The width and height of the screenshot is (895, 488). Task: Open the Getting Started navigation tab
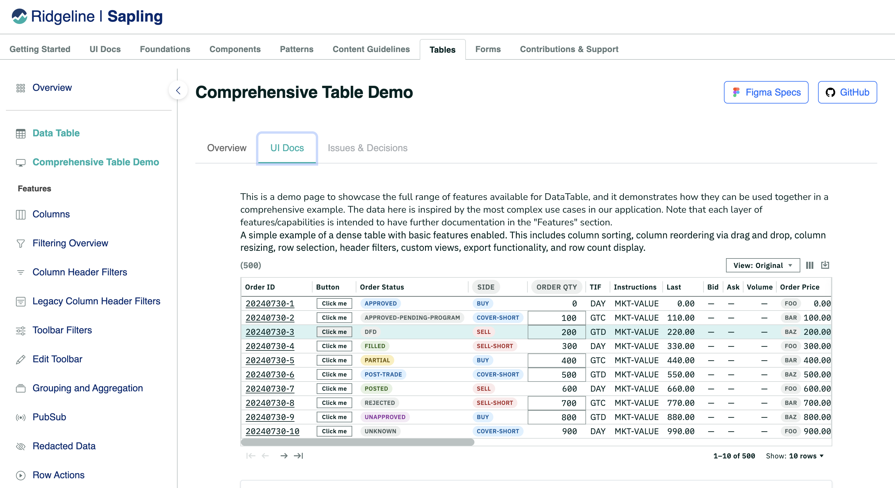tap(40, 49)
